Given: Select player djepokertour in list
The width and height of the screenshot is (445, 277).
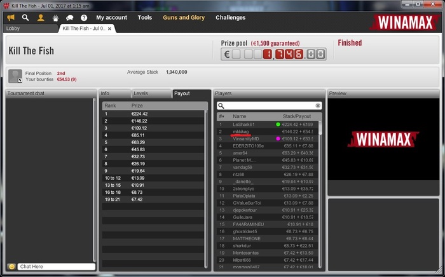Looking at the screenshot, I should [x=268, y=210].
